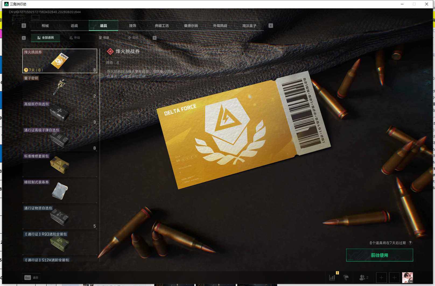Click the first empty squad invite slot
The width and height of the screenshot is (435, 286).
(381, 277)
